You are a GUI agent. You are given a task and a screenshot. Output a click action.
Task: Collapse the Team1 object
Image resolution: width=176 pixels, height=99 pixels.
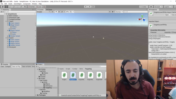click(x=6, y=21)
